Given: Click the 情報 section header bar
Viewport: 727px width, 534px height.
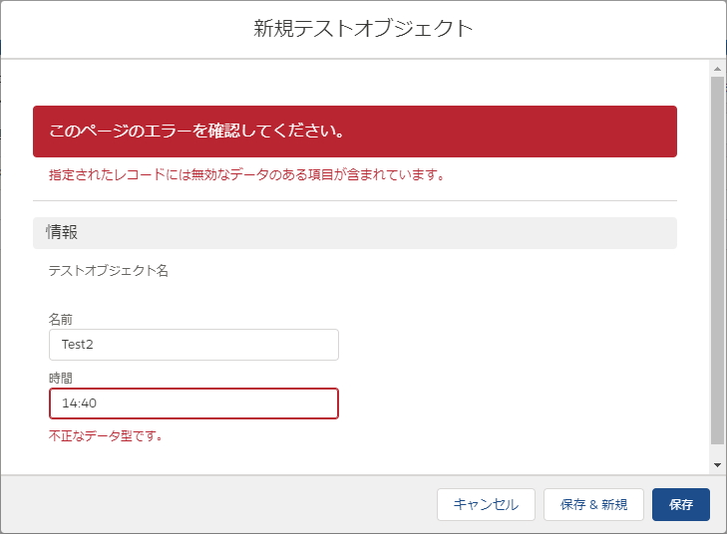Looking at the screenshot, I should pos(355,232).
